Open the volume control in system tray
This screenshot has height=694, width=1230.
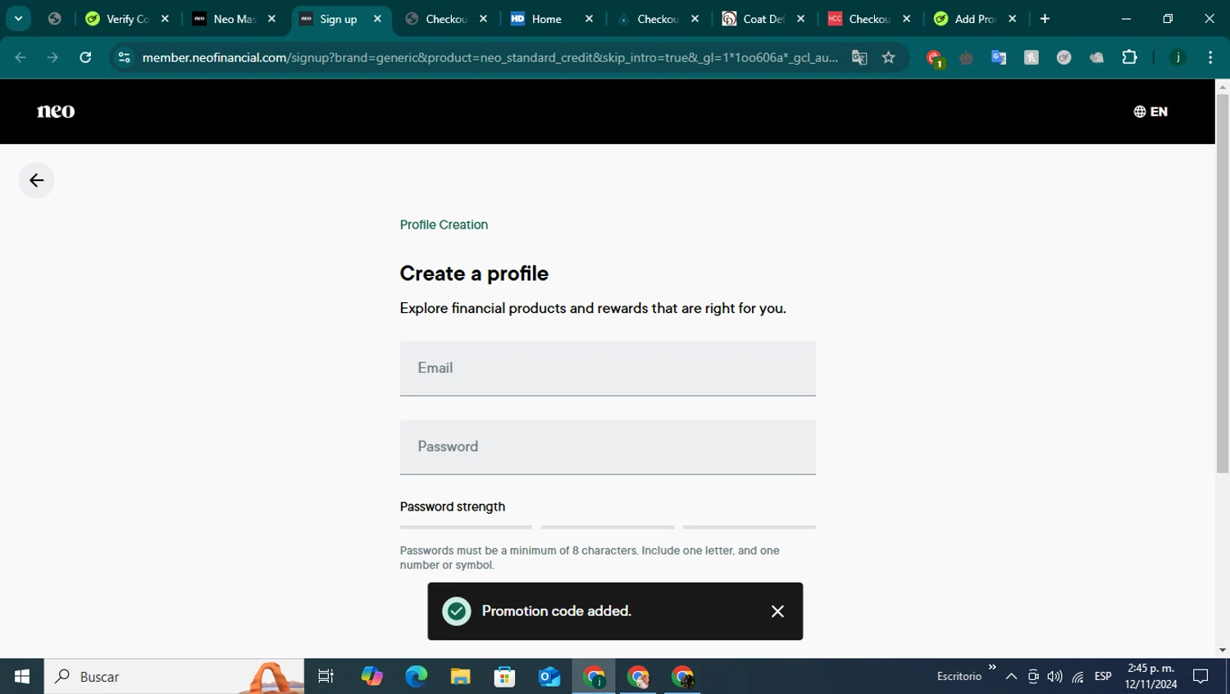click(x=1055, y=677)
